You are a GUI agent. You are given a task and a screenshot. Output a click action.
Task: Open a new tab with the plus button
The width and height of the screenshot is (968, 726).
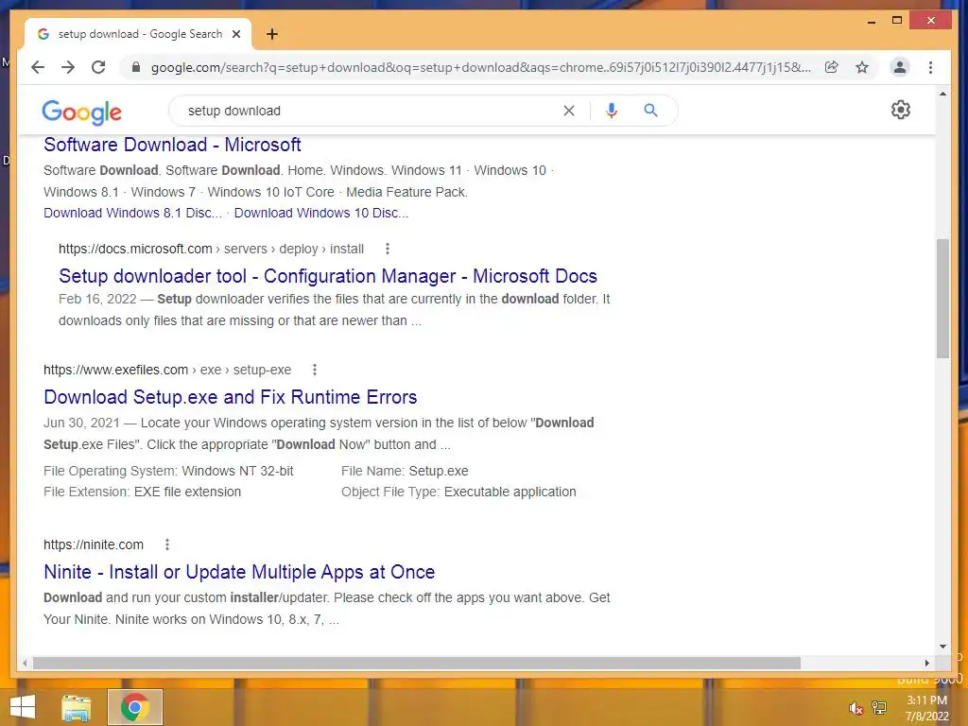271,34
